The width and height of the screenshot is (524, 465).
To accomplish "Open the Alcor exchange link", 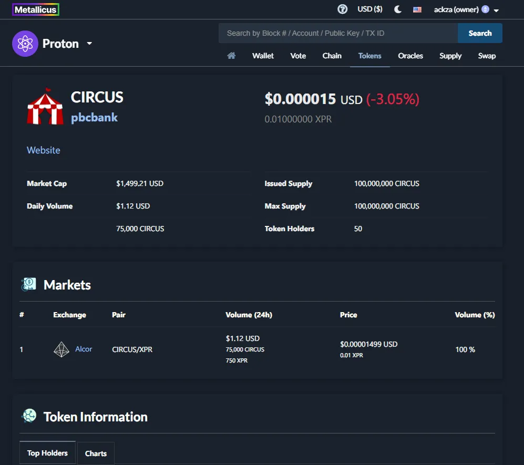I will click(84, 349).
